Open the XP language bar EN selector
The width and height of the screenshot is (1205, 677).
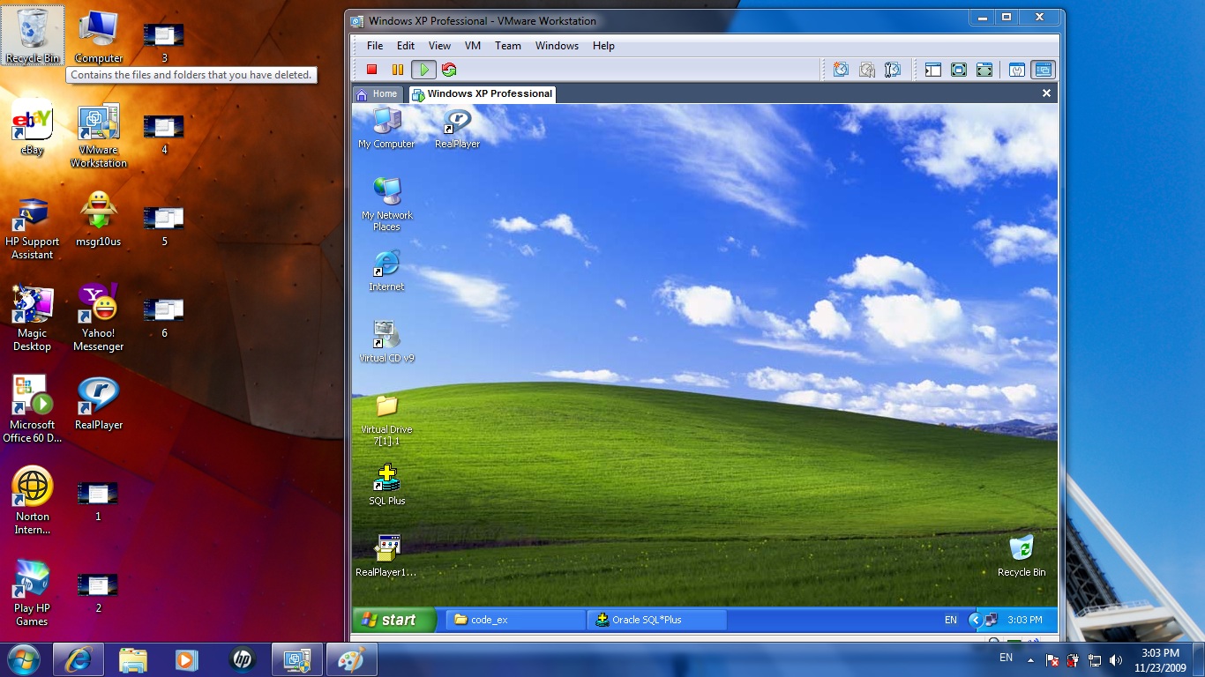[x=950, y=620]
